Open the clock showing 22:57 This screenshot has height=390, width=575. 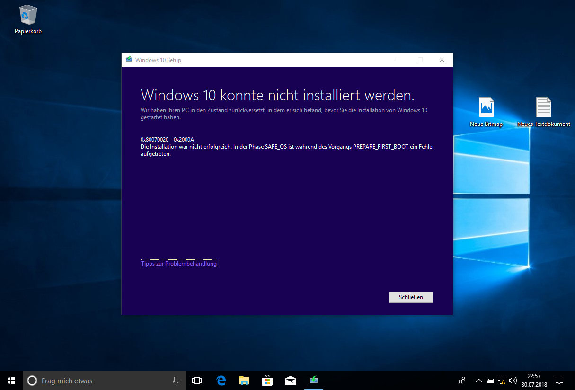pos(534,381)
